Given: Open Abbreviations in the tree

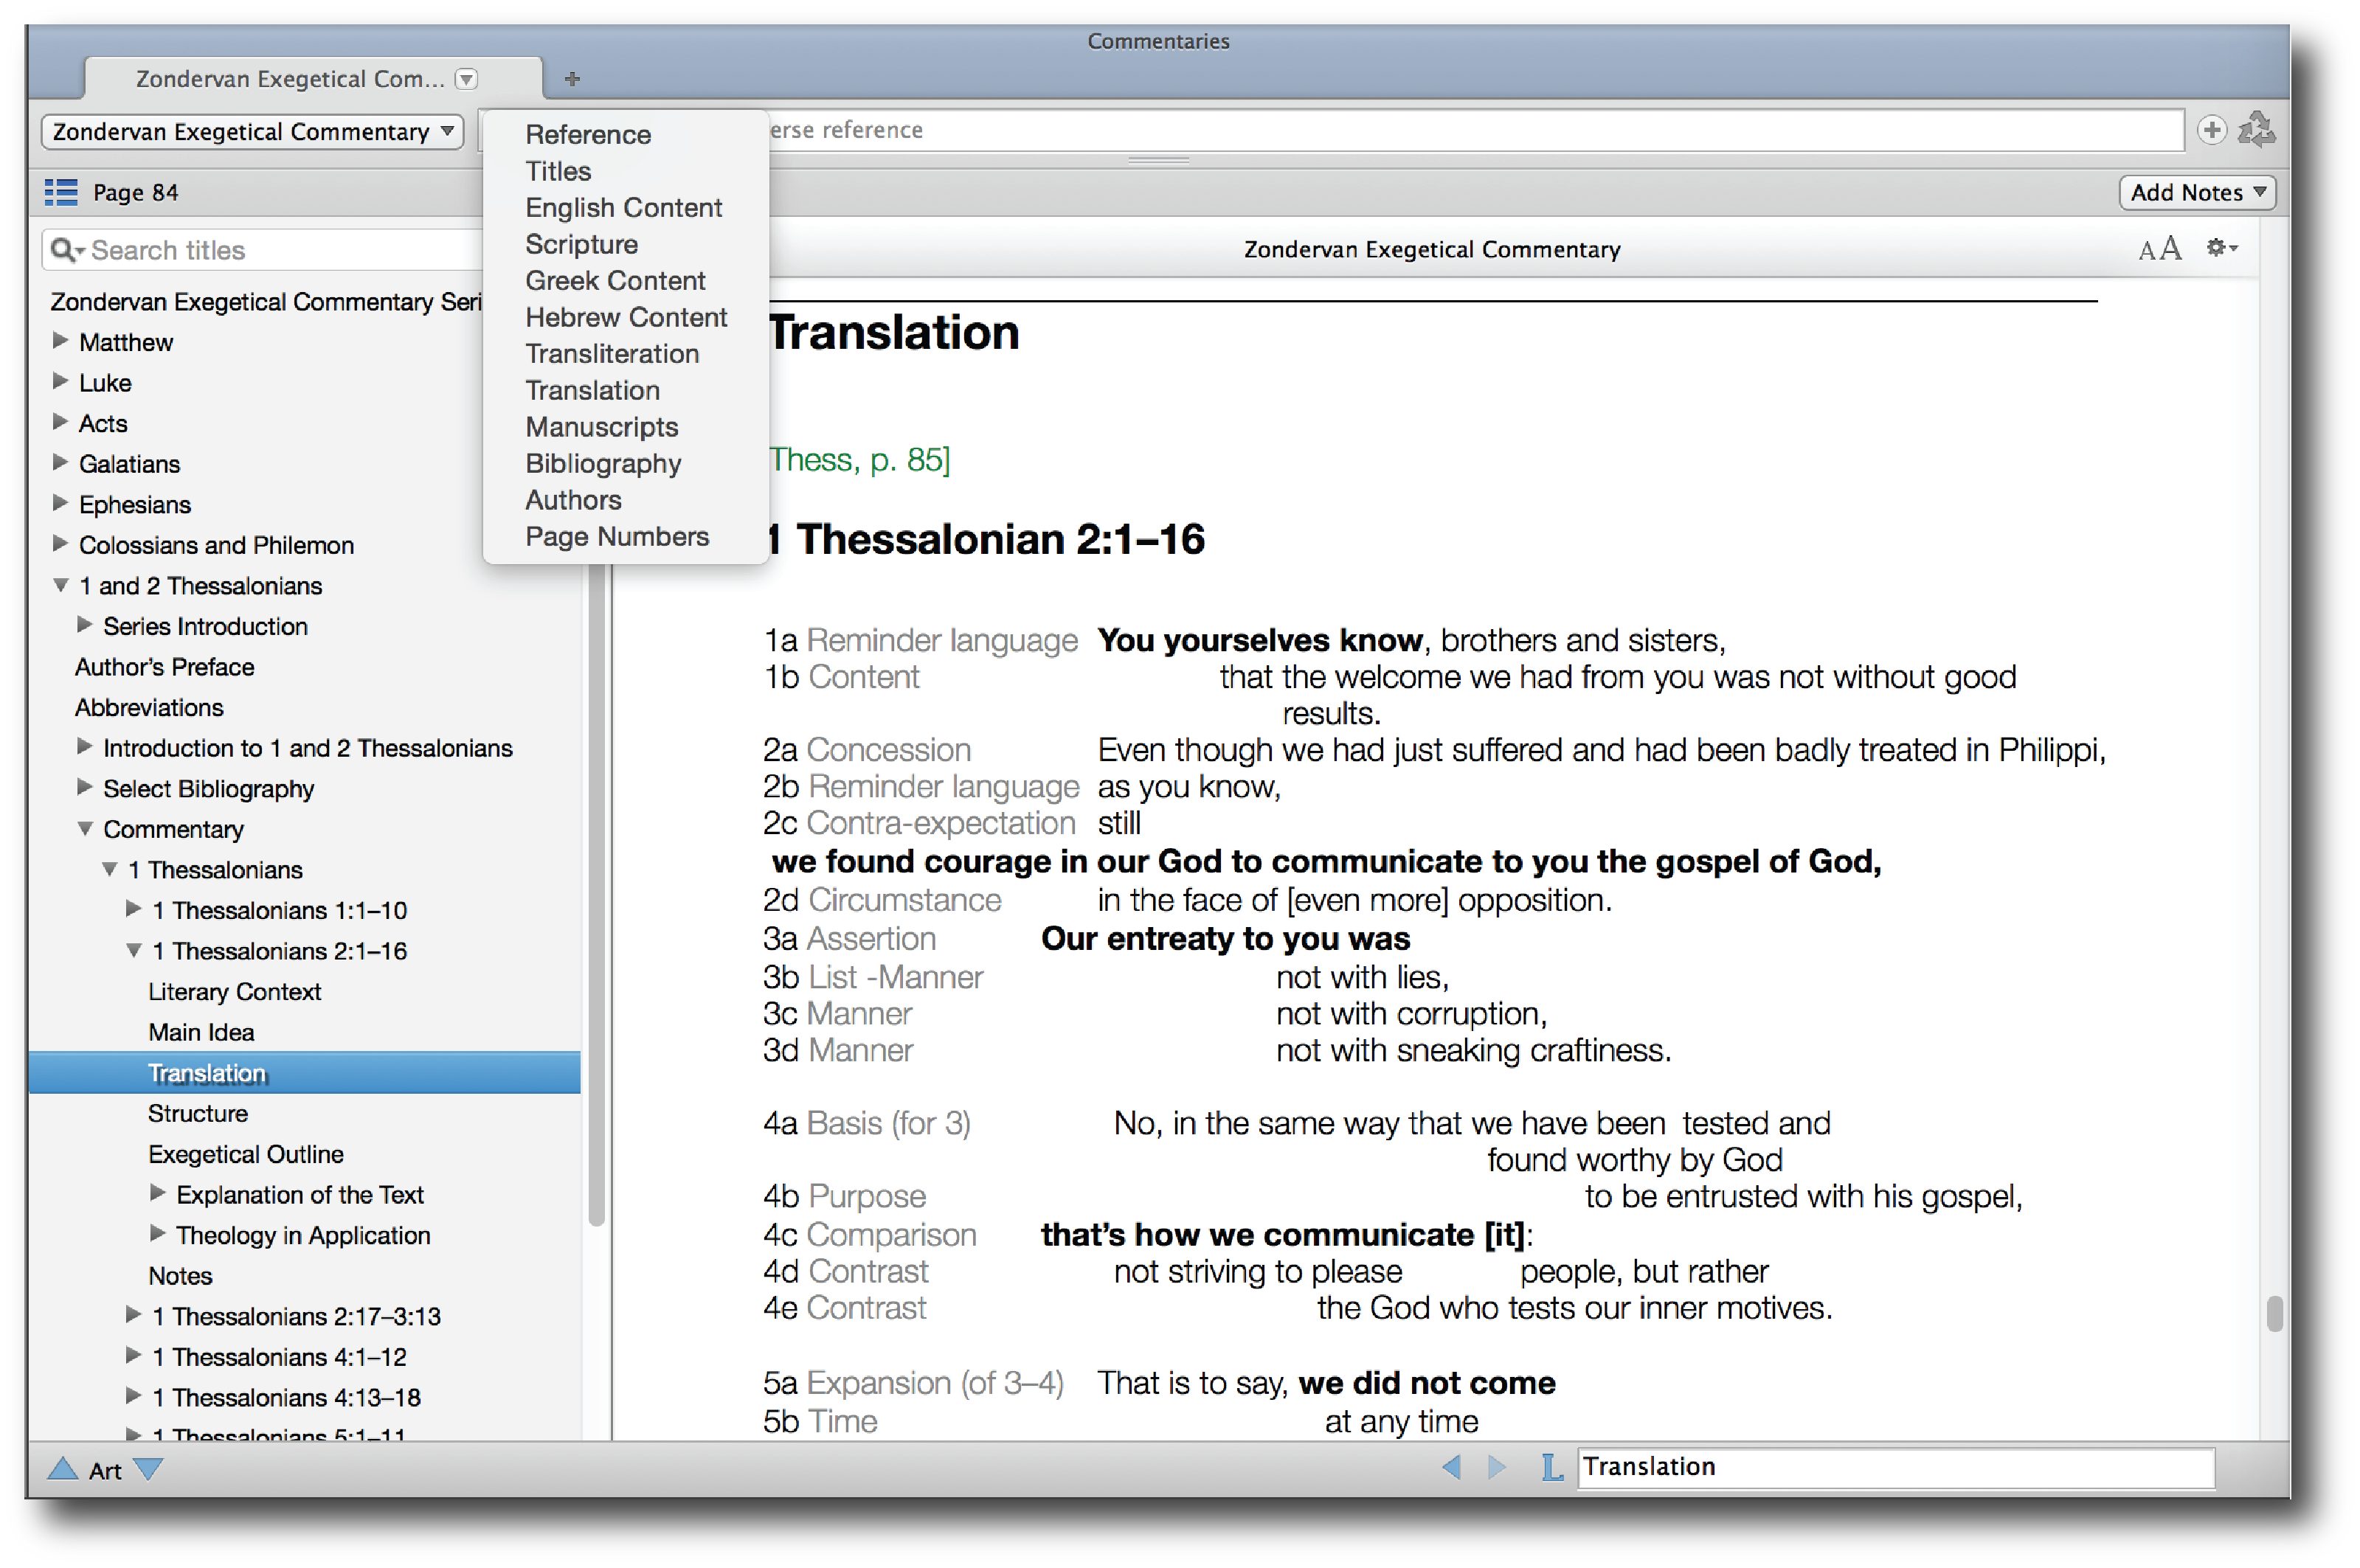Looking at the screenshot, I should click(x=149, y=707).
